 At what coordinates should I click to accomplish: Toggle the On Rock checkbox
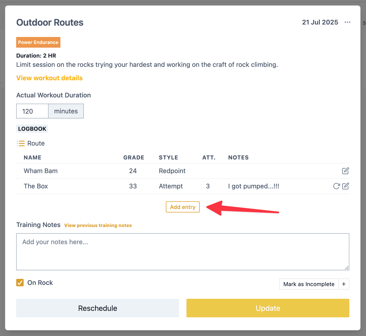(x=20, y=283)
